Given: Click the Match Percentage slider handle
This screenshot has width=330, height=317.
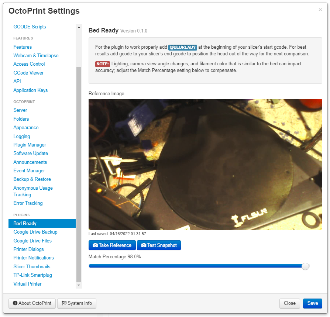Looking at the screenshot, I should 305,266.
